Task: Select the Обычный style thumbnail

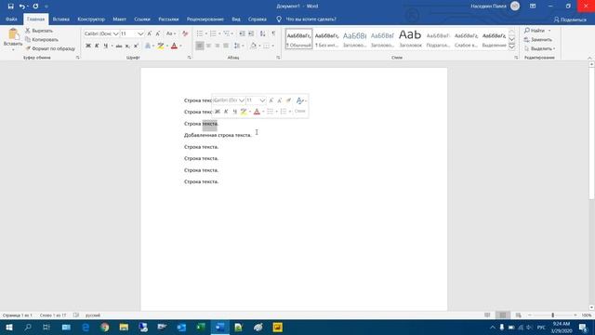Action: pyautogui.click(x=299, y=39)
